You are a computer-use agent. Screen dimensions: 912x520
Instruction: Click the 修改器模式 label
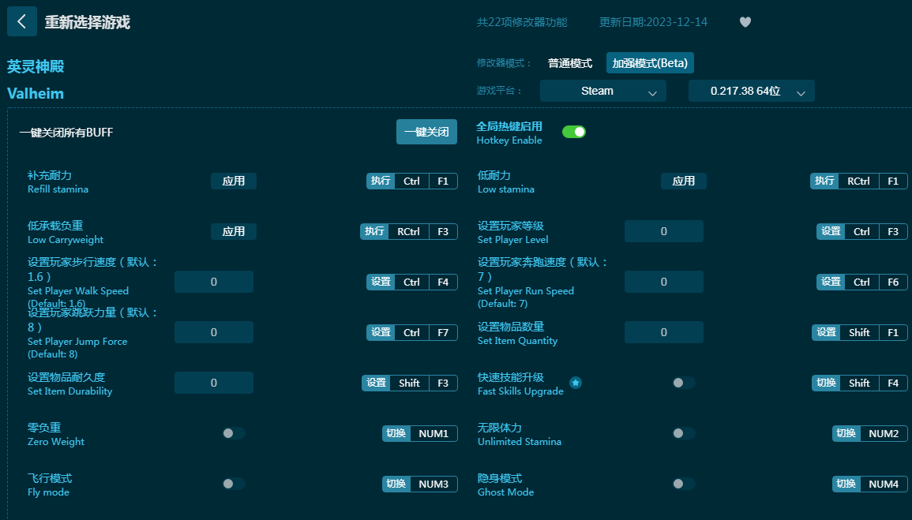(x=505, y=63)
